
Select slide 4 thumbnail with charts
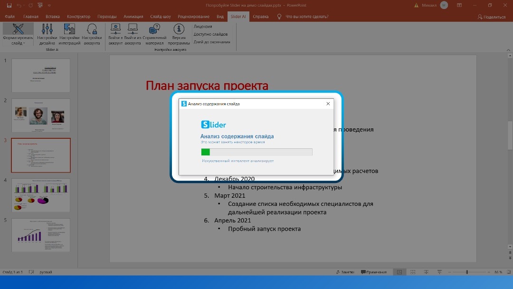(41, 195)
